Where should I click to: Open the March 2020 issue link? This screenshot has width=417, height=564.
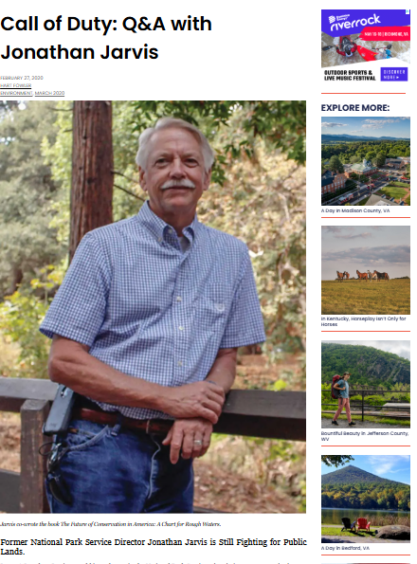pos(49,93)
